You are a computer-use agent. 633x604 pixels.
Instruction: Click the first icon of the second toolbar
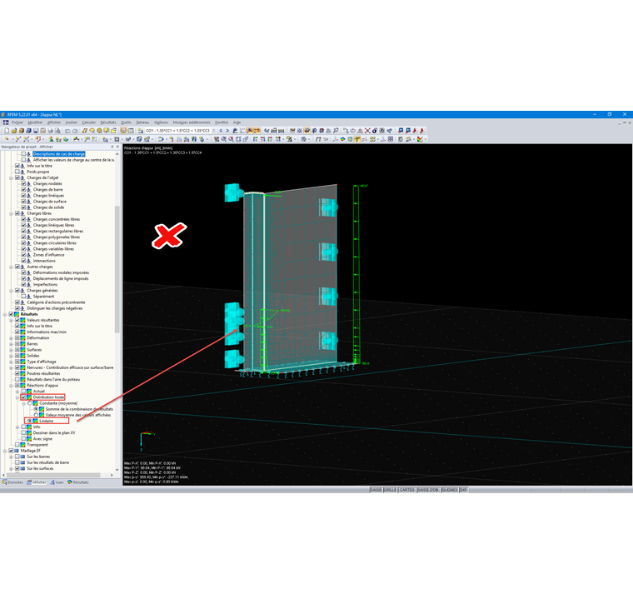coord(7,139)
